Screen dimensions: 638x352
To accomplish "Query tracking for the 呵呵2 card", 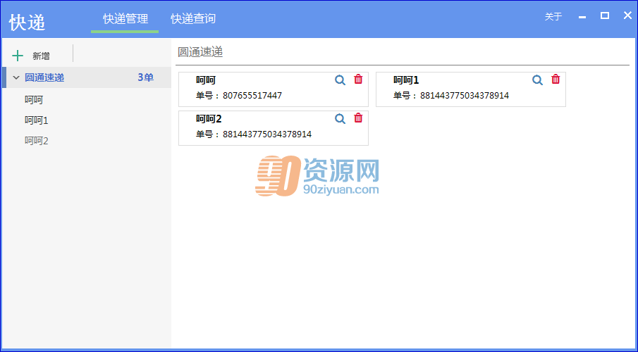I will pyautogui.click(x=340, y=119).
